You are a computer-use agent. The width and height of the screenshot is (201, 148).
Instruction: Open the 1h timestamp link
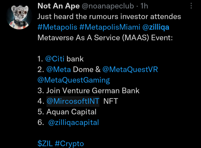(x=144, y=6)
